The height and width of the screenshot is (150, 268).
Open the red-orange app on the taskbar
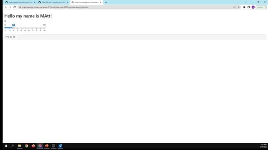pyautogui.click(x=46, y=146)
